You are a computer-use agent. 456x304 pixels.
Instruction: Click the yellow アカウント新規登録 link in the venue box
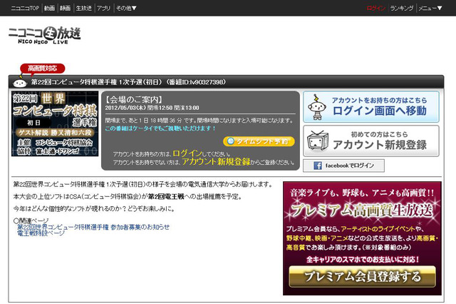(207, 162)
